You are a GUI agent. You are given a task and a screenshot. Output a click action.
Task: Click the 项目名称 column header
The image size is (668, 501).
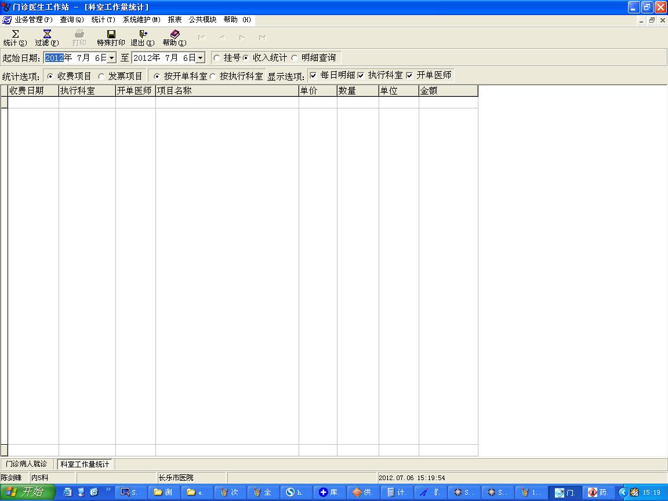(x=227, y=90)
